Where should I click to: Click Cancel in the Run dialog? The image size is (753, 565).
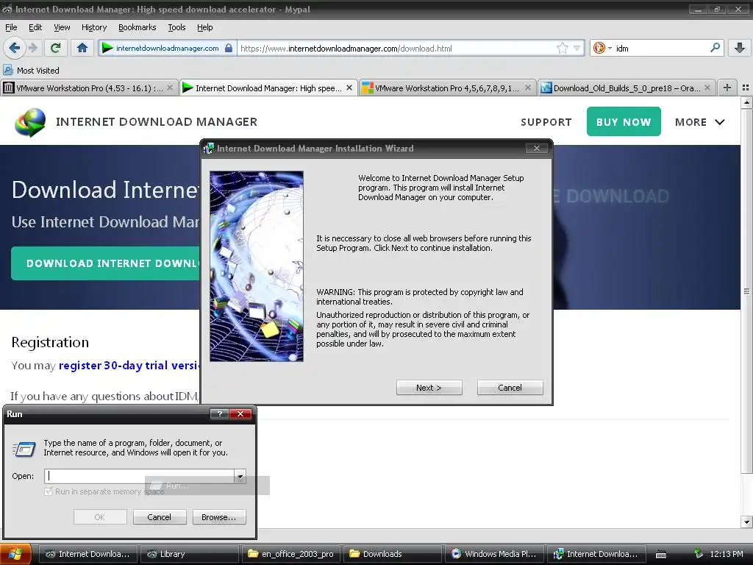coord(159,517)
